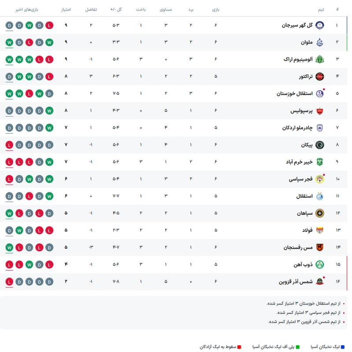This screenshot has width=352, height=352.
Task: Select the Sepahan club logo
Action: tap(320, 213)
